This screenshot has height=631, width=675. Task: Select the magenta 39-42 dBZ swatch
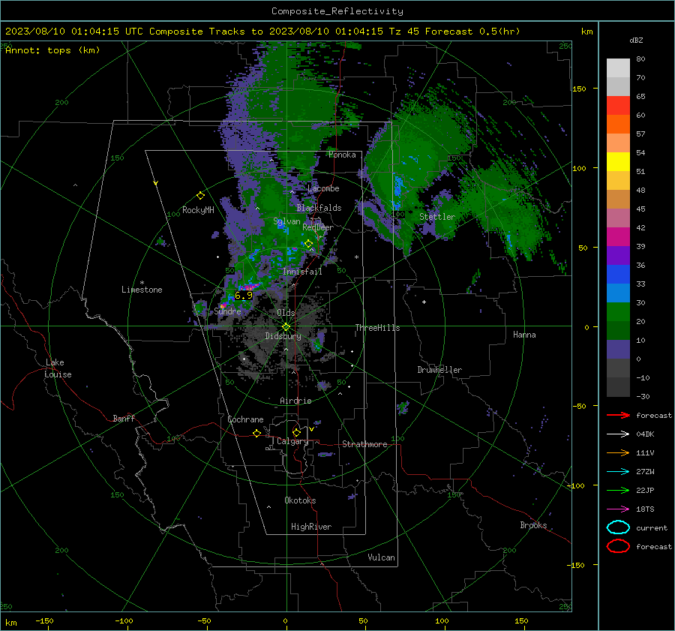pyautogui.click(x=618, y=237)
